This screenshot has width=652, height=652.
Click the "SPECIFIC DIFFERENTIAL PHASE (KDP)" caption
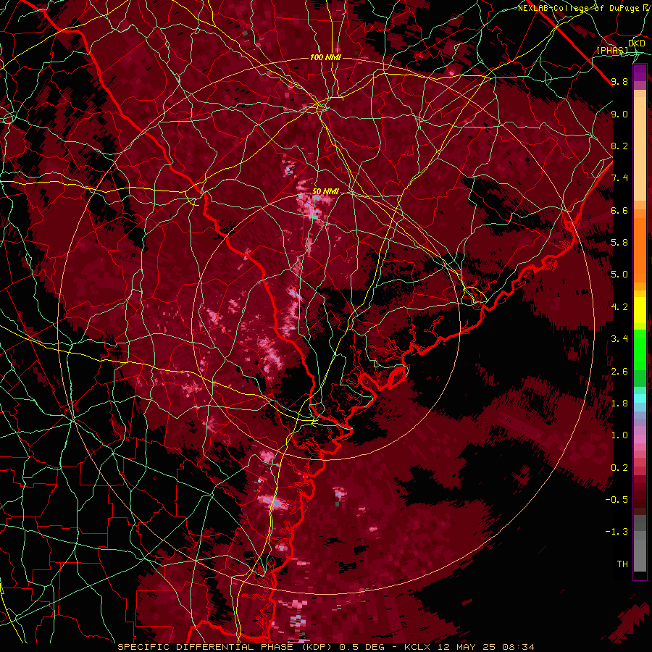(x=226, y=647)
